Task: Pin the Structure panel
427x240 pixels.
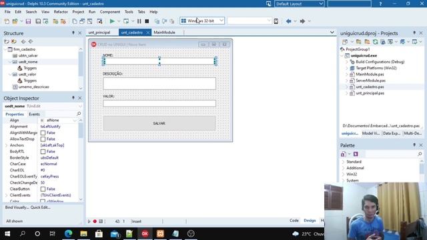Action: click(73, 33)
